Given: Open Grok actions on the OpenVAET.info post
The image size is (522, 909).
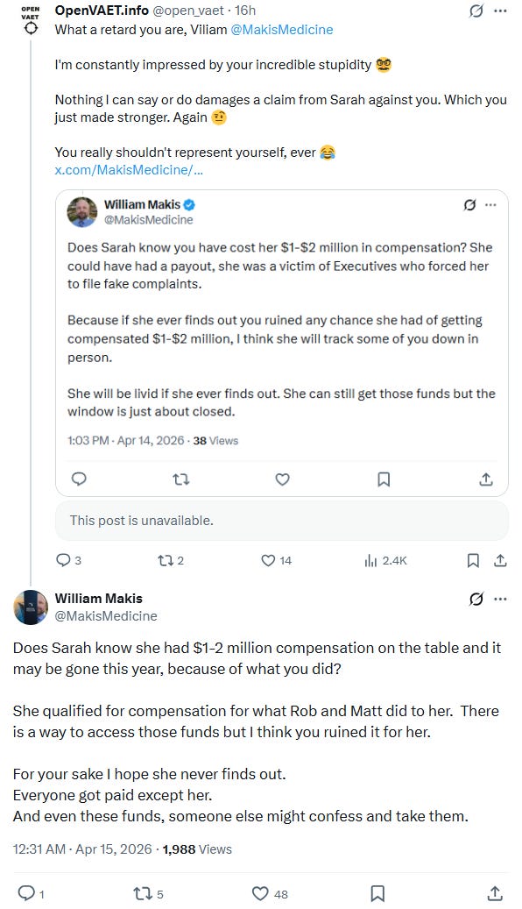Looking at the screenshot, I should coord(476,10).
